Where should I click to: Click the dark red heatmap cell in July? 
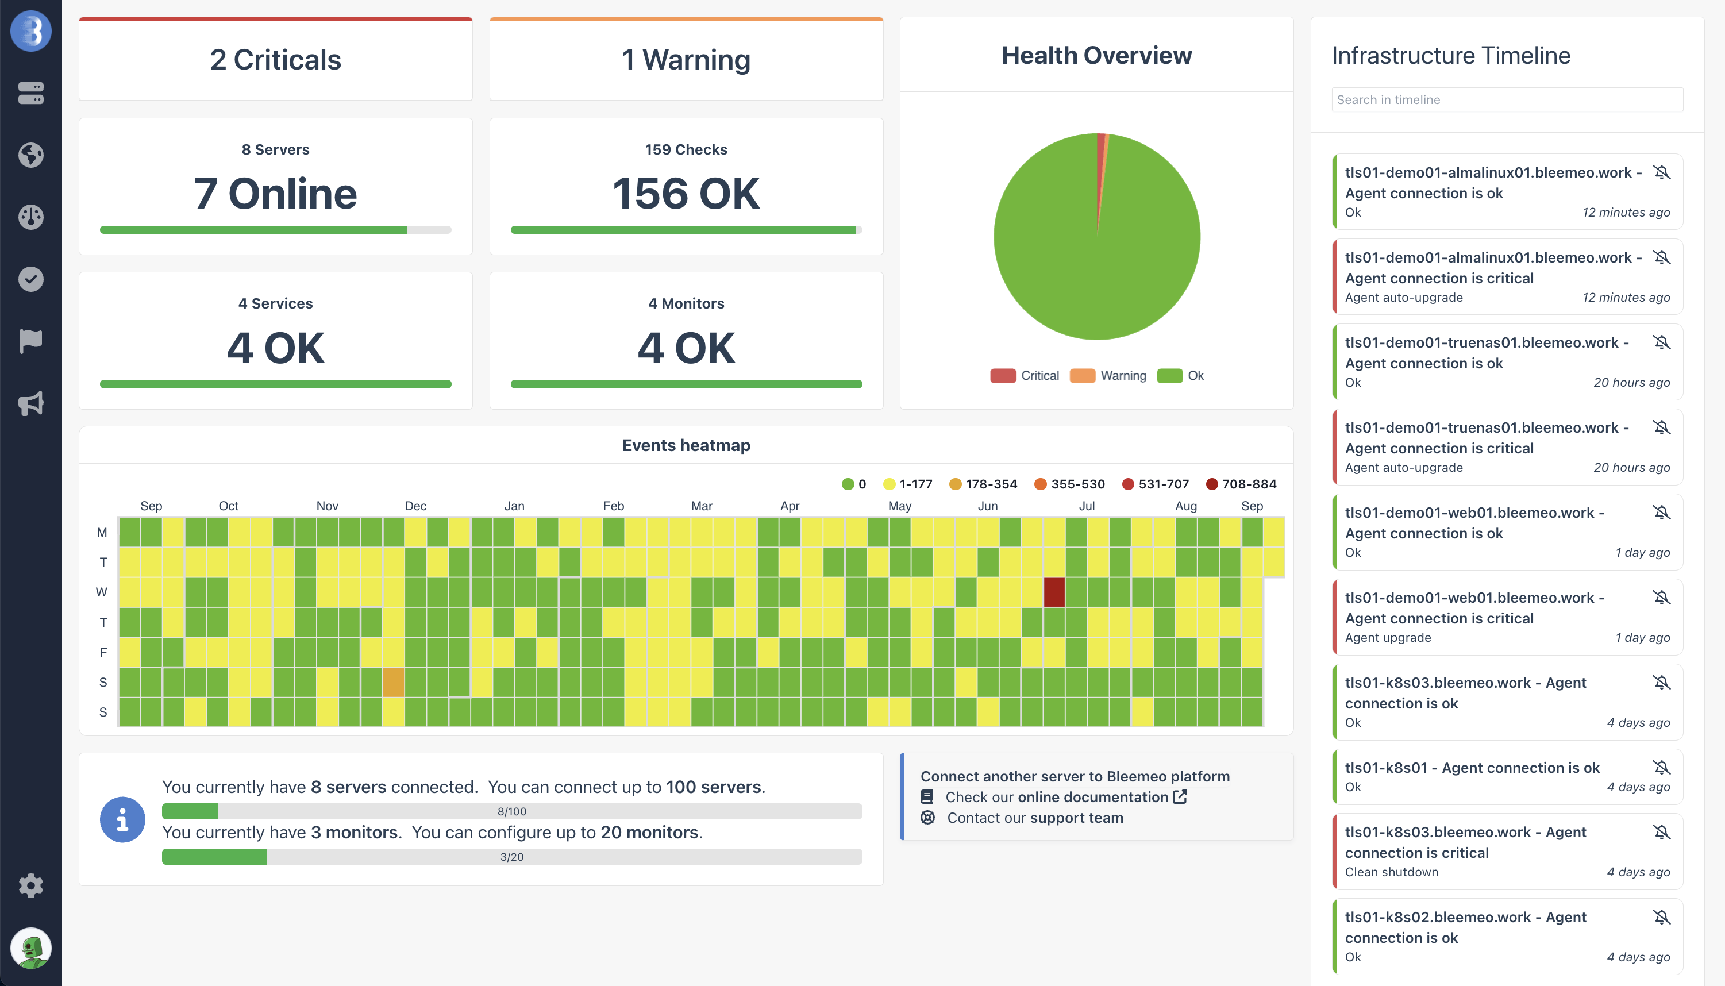click(1054, 592)
